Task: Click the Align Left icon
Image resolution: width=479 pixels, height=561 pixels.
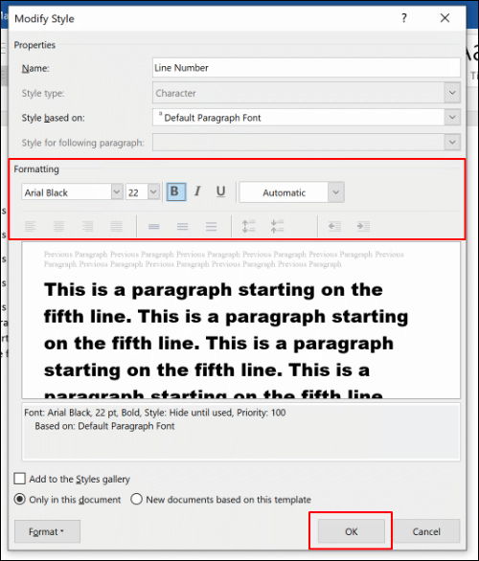Action: tap(31, 226)
